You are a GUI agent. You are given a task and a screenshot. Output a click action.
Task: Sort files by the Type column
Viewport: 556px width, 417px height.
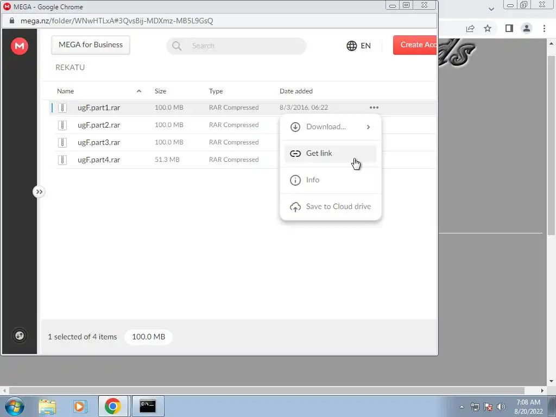(x=216, y=91)
